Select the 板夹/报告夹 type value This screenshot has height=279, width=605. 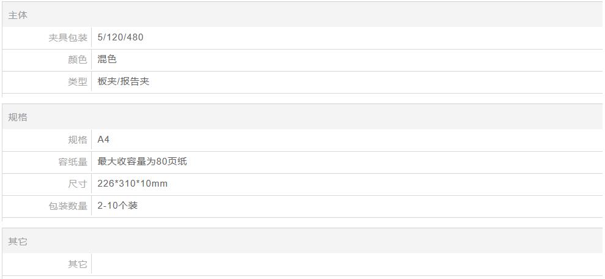pos(124,81)
